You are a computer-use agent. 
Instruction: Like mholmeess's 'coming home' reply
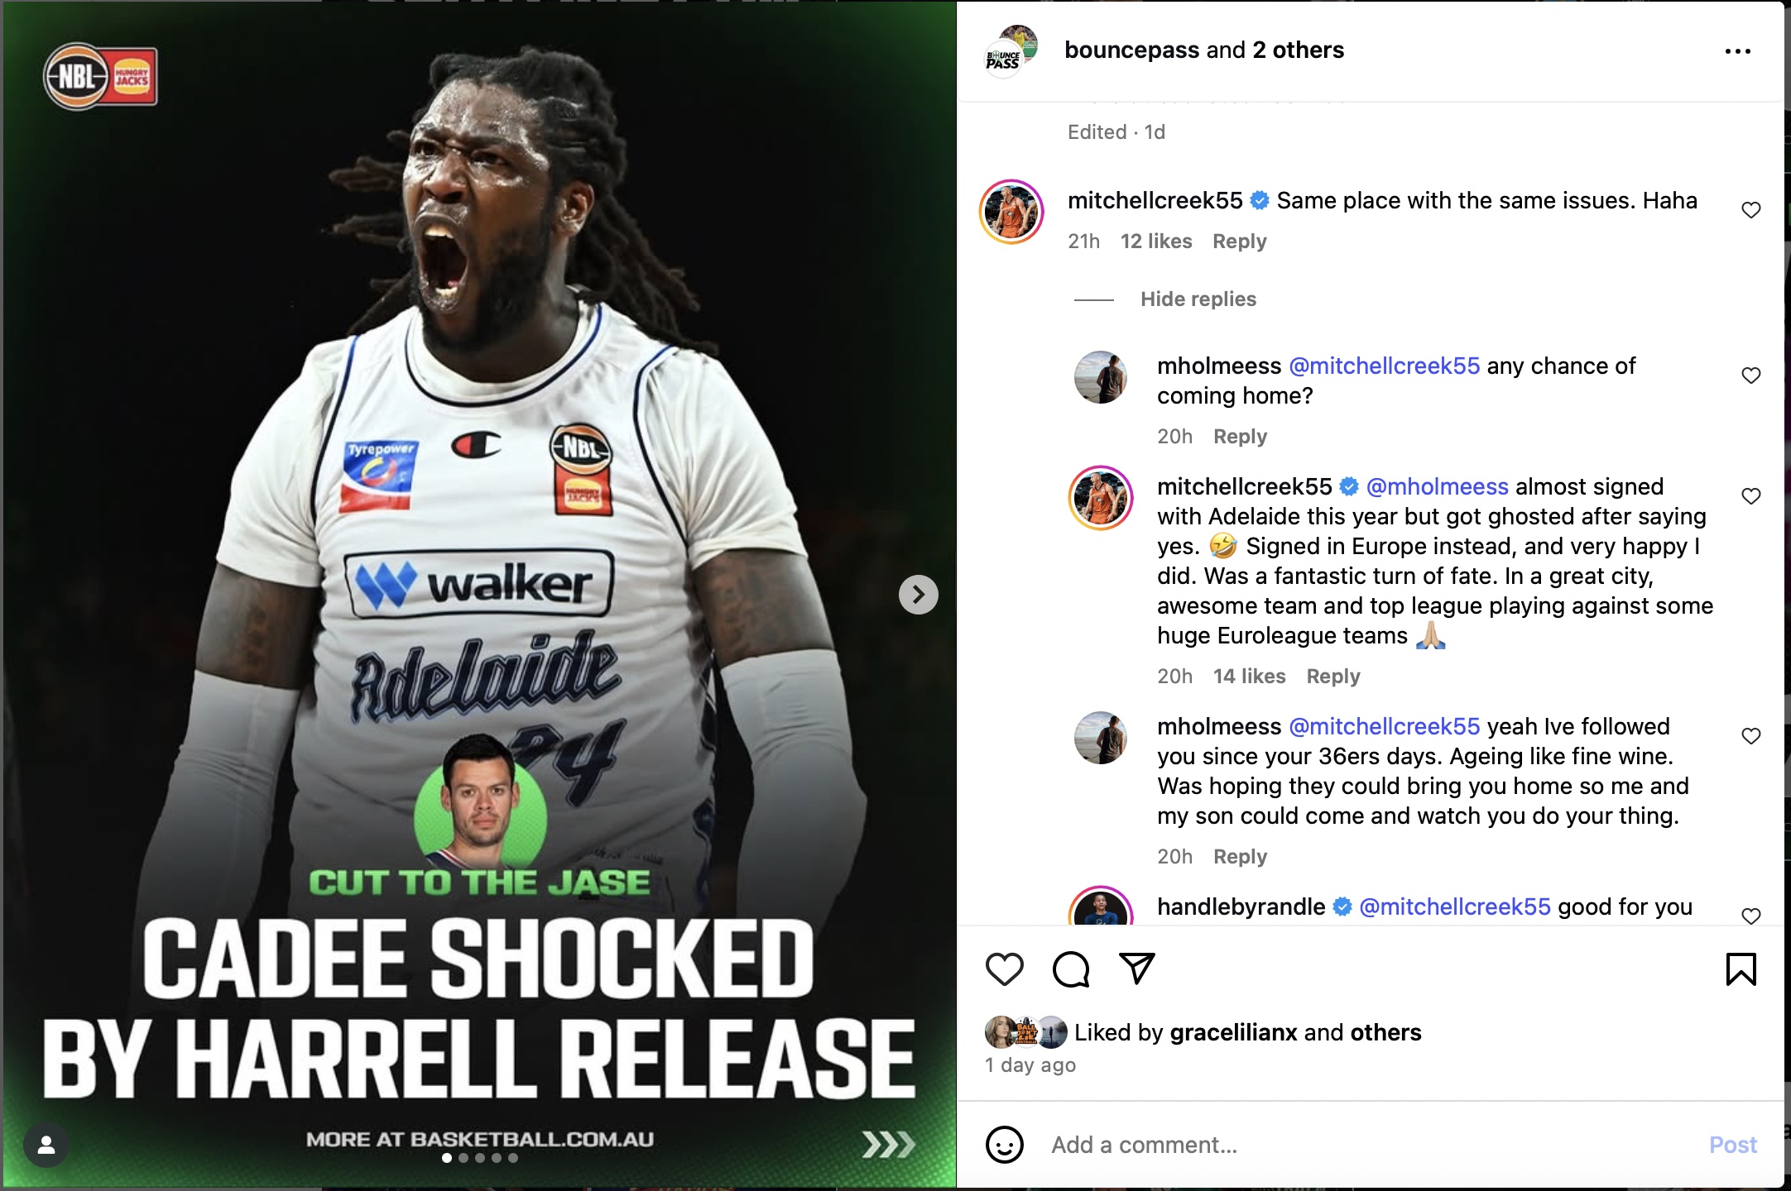click(1750, 375)
